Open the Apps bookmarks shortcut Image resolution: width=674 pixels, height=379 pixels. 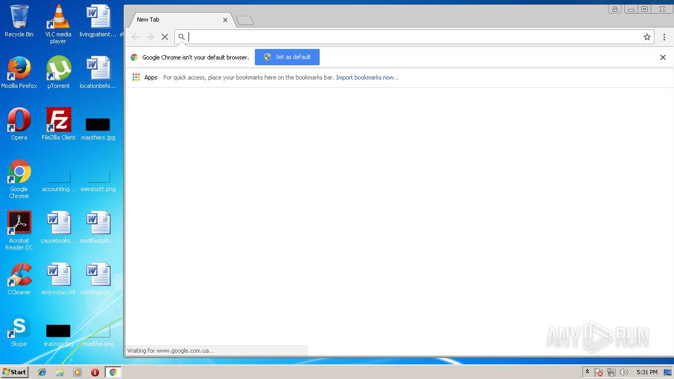click(x=145, y=77)
